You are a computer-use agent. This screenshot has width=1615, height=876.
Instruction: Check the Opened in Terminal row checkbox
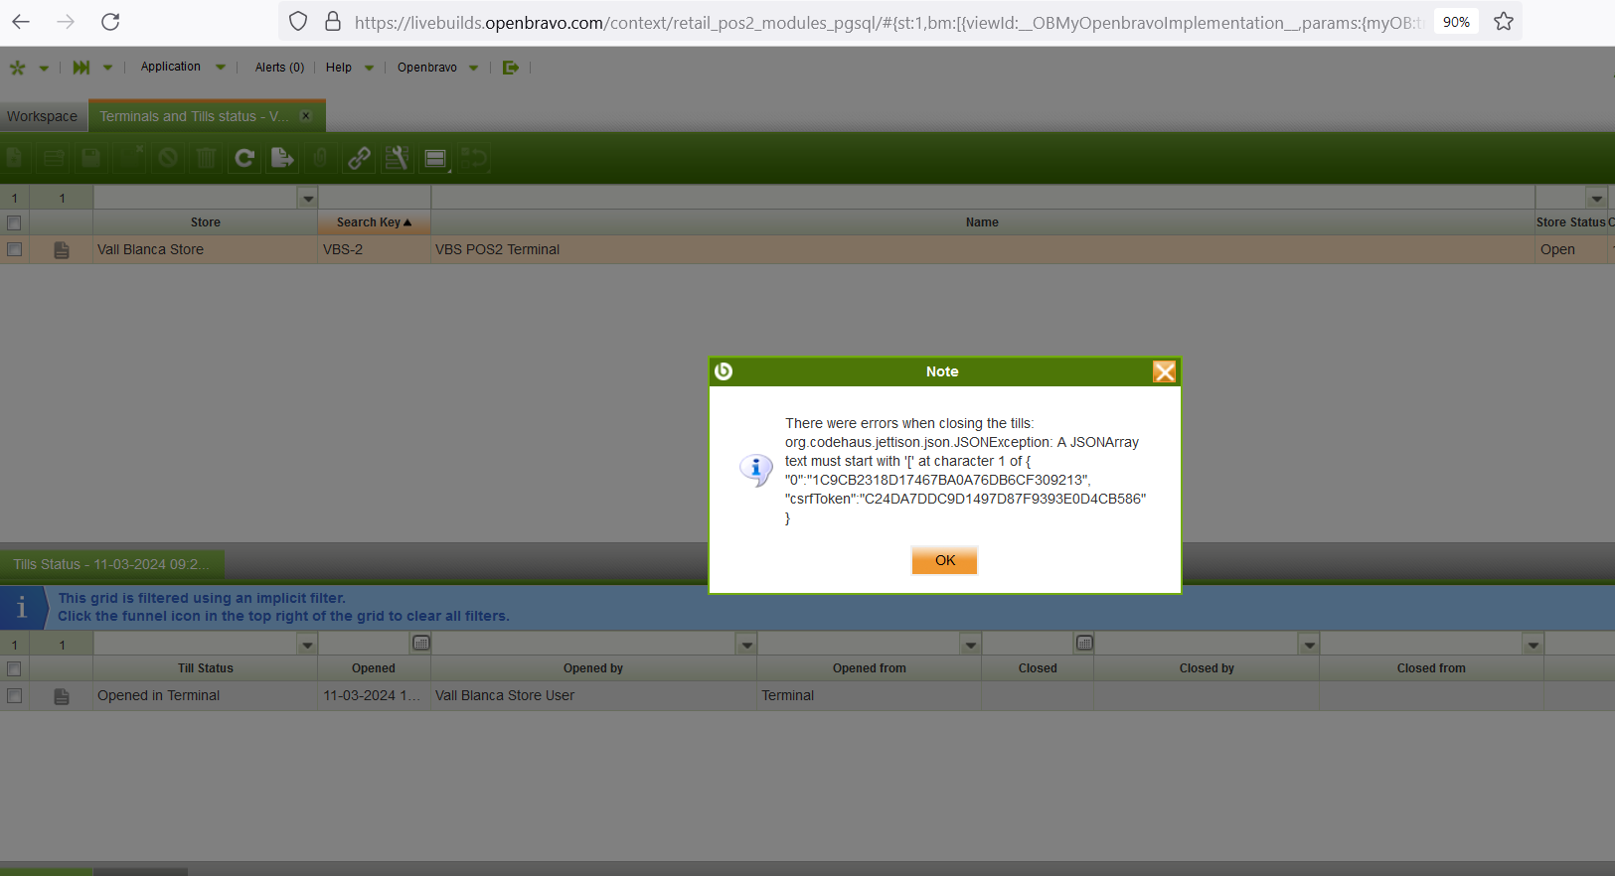14,696
